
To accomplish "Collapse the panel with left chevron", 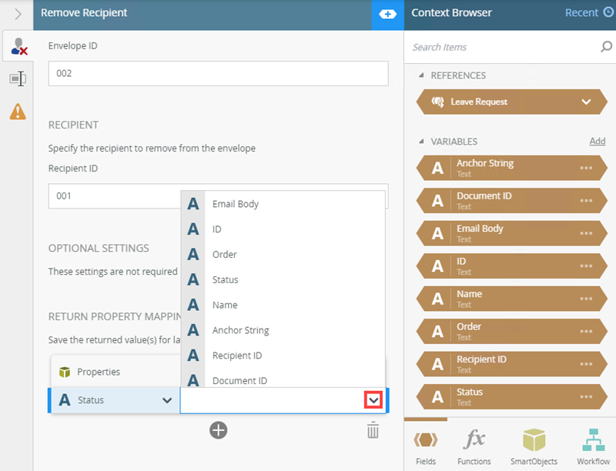I will [x=17, y=13].
